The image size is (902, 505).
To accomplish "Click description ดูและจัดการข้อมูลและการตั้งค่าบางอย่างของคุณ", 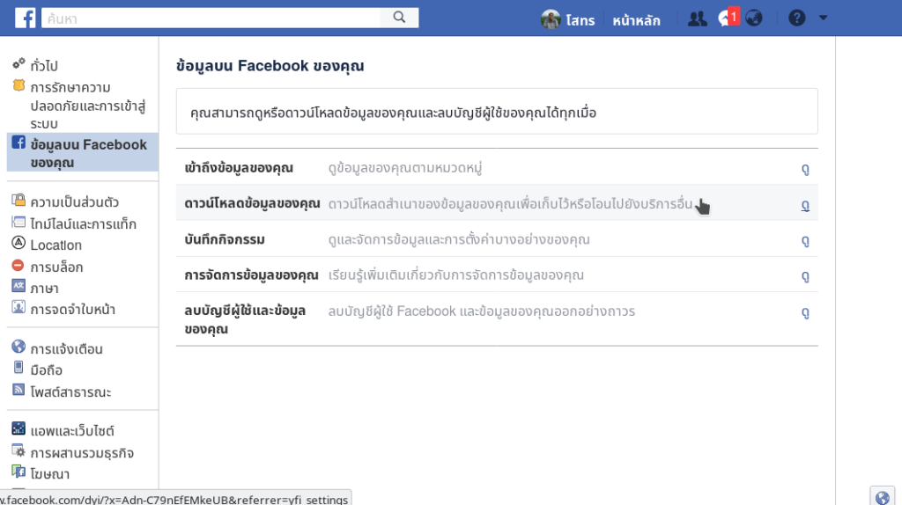I will 459,239.
